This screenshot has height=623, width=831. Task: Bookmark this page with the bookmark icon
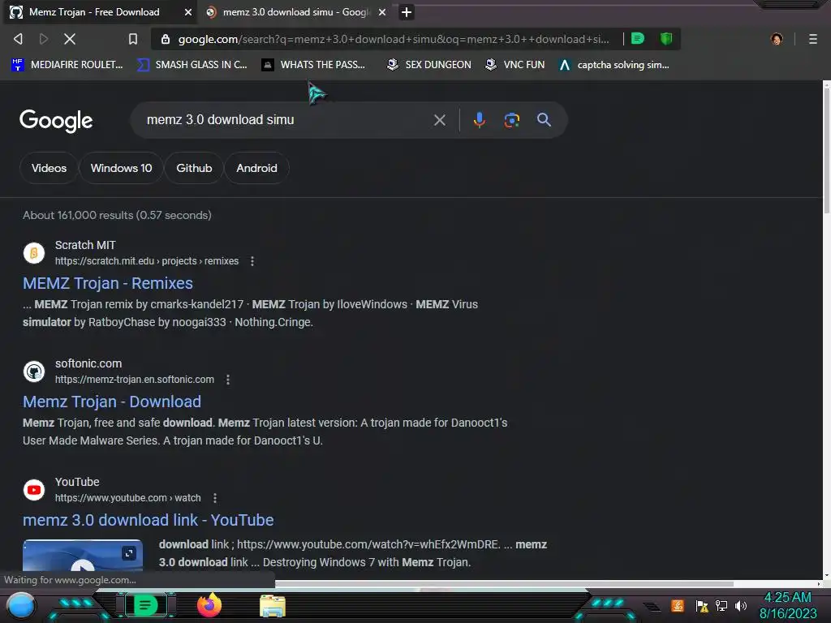coord(133,39)
